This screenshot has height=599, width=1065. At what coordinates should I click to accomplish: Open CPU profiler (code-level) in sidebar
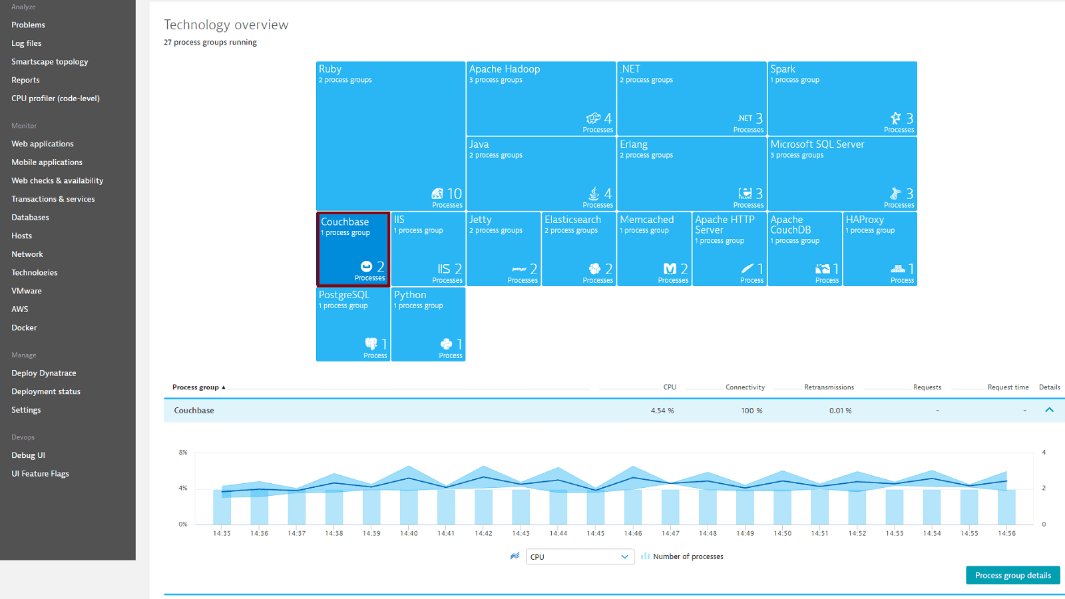pos(55,99)
